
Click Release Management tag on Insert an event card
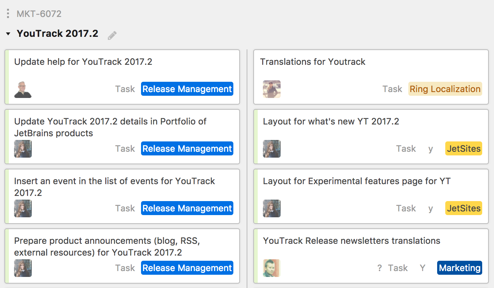[x=187, y=208]
